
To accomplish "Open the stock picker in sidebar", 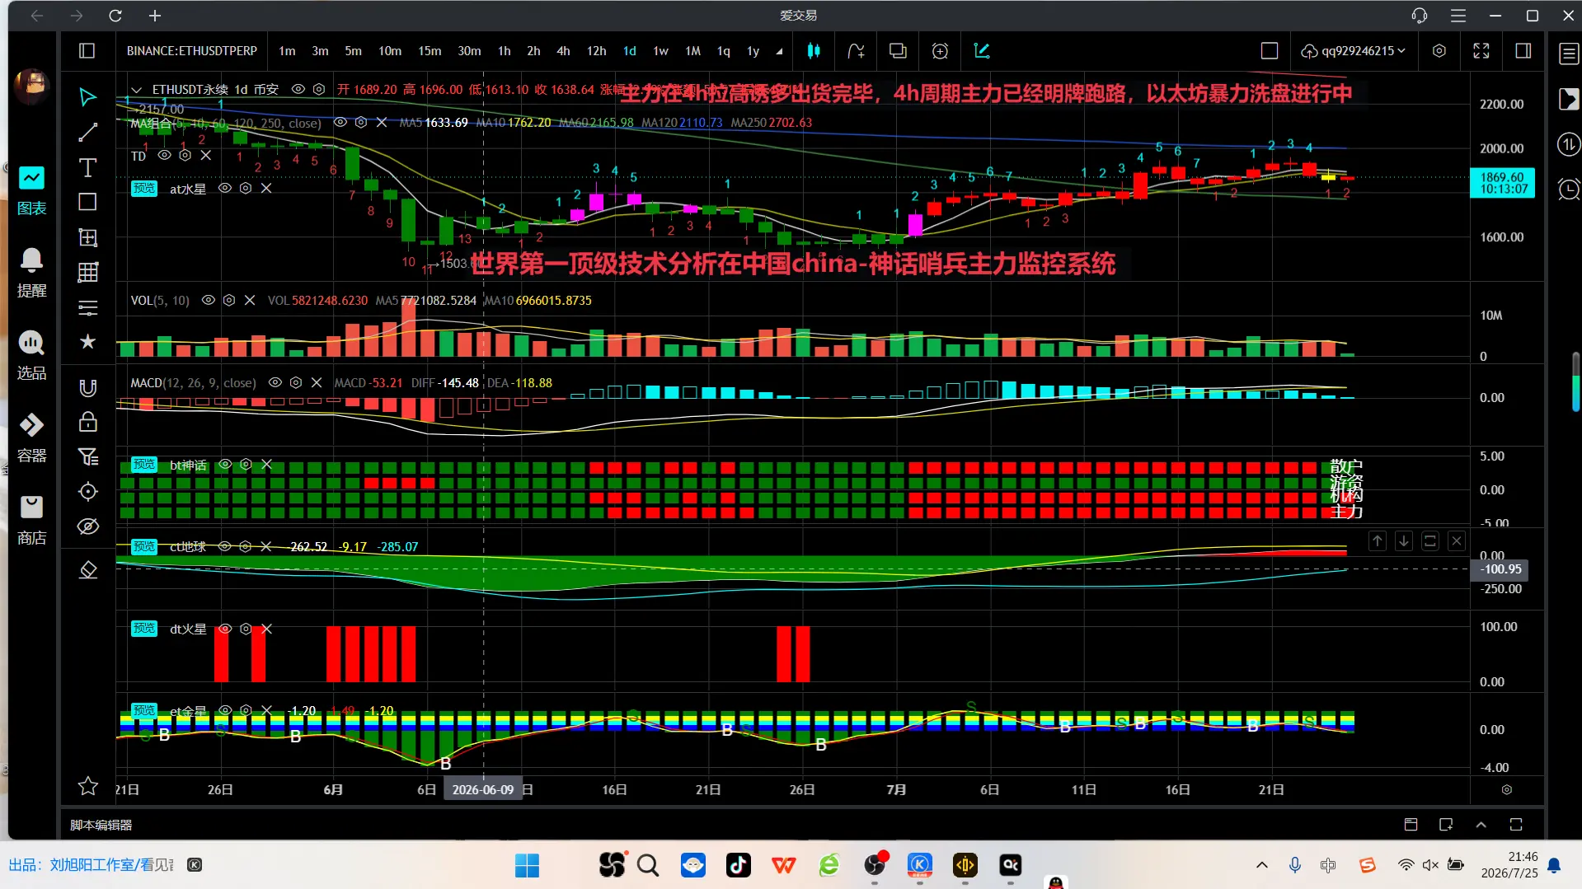I will pyautogui.click(x=31, y=355).
